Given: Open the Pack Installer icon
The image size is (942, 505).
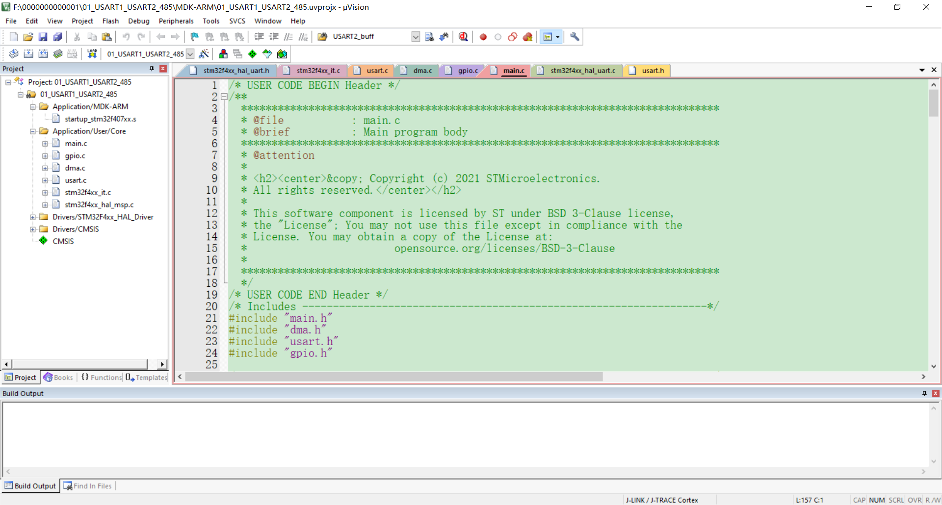Looking at the screenshot, I should 282,54.
